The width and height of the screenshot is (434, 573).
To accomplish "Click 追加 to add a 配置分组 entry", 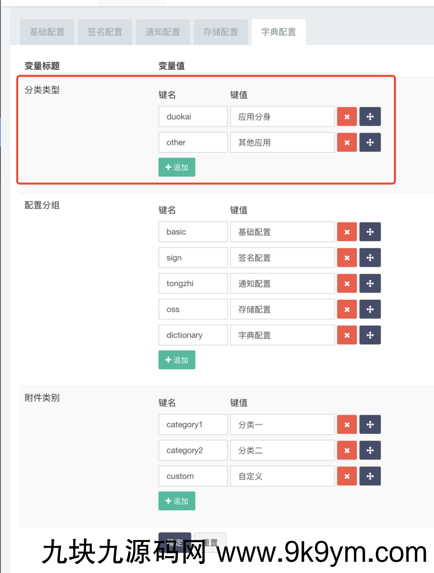I will tap(177, 360).
